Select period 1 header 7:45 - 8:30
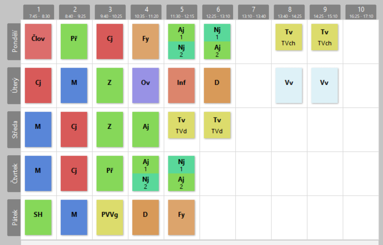This screenshot has height=245, width=383. click(x=38, y=12)
